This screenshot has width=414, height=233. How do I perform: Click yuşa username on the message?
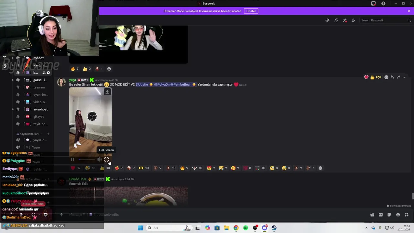(72, 80)
